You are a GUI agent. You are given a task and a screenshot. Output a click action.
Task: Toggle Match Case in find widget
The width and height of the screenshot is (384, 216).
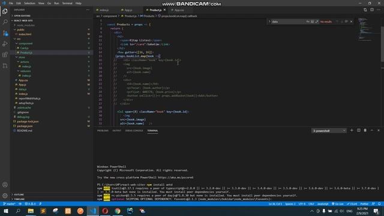tap(308, 22)
